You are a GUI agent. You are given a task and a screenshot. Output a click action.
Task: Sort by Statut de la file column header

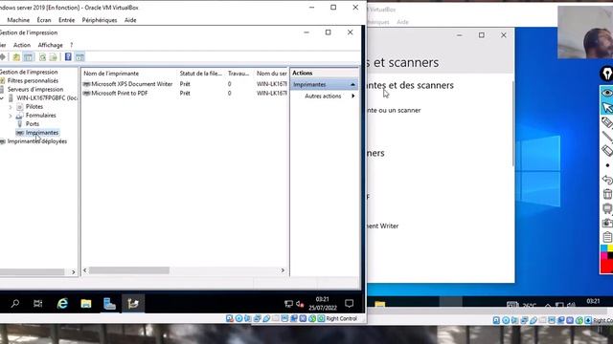point(201,74)
